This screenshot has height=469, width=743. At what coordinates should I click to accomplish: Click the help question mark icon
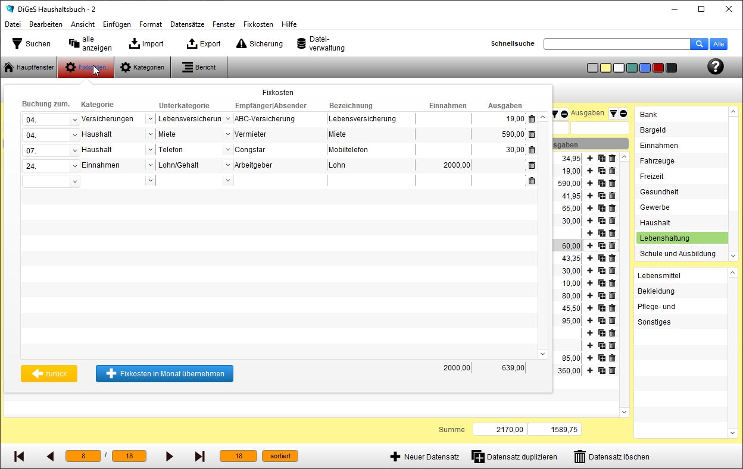click(x=715, y=67)
